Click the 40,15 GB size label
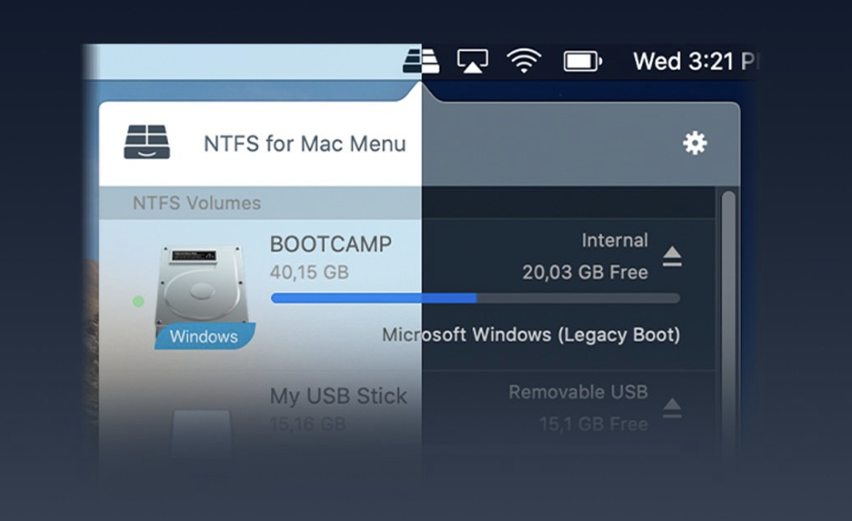Viewport: 852px width, 521px height. (310, 272)
